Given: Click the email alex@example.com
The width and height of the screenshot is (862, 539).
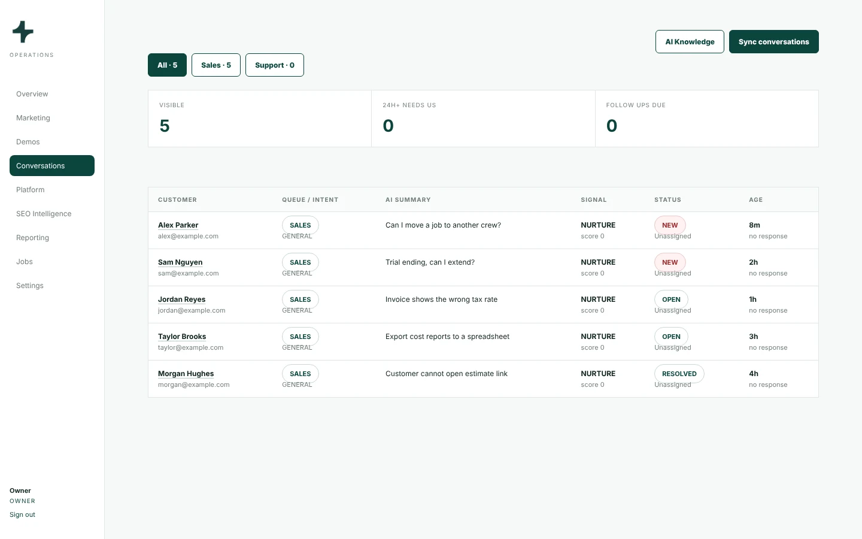Looking at the screenshot, I should (x=188, y=237).
